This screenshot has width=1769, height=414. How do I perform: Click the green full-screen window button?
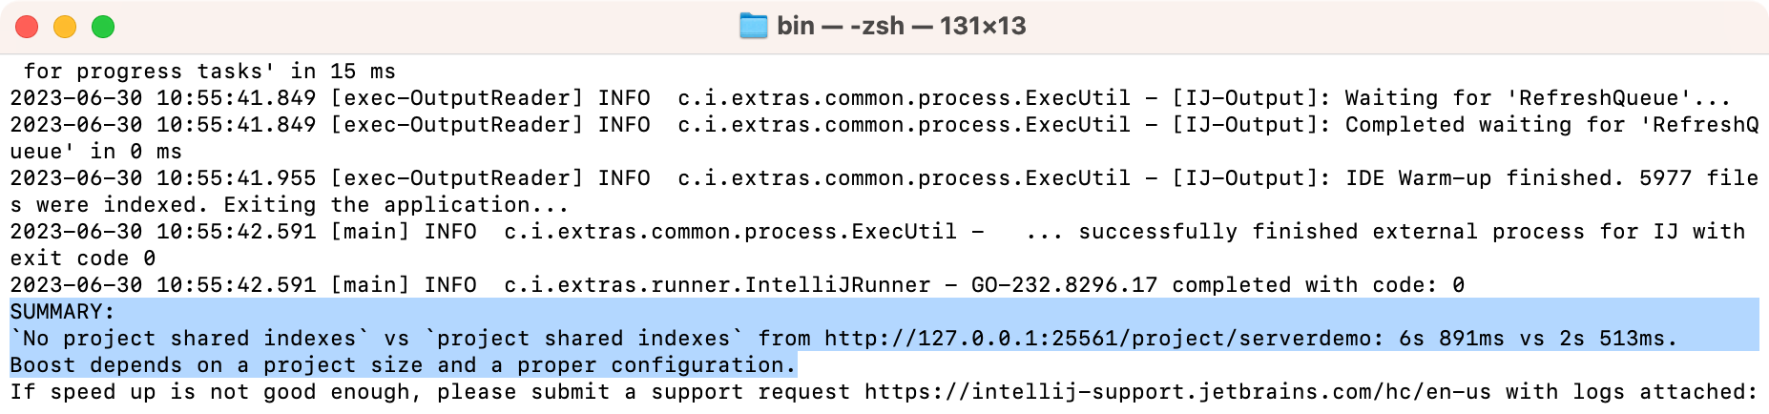click(x=103, y=27)
